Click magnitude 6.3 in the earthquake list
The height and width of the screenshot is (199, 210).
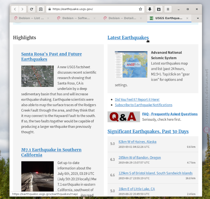pos(112,159)
